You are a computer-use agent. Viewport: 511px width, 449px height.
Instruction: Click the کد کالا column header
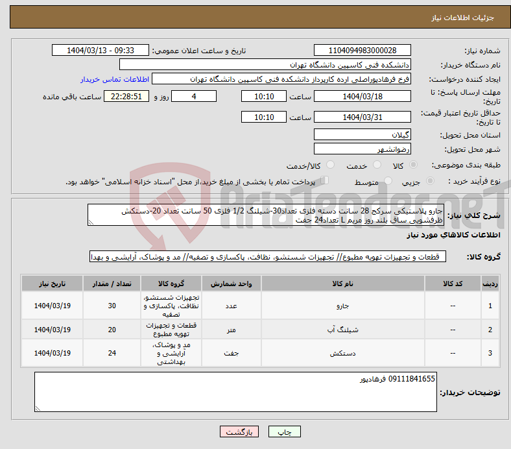(x=453, y=284)
